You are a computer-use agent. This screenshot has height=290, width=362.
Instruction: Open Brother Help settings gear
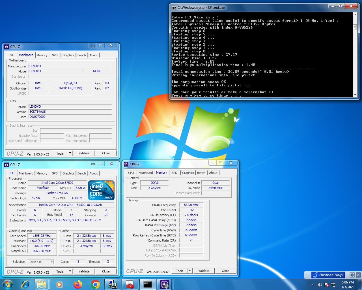(x=352, y=275)
